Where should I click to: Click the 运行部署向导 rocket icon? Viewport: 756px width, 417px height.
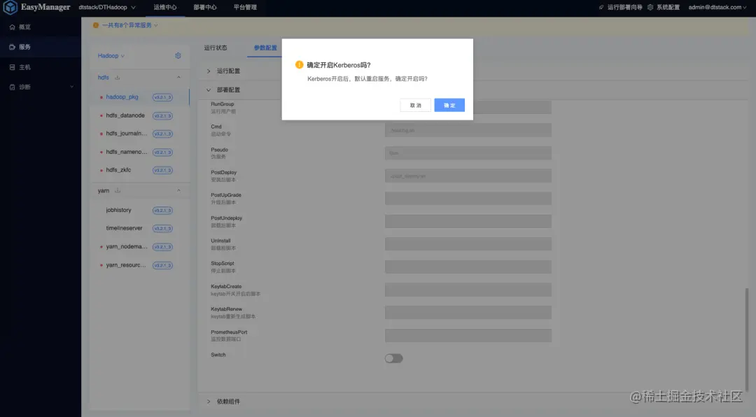601,7
